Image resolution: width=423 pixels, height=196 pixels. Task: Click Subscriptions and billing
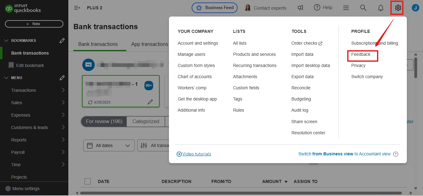click(375, 43)
